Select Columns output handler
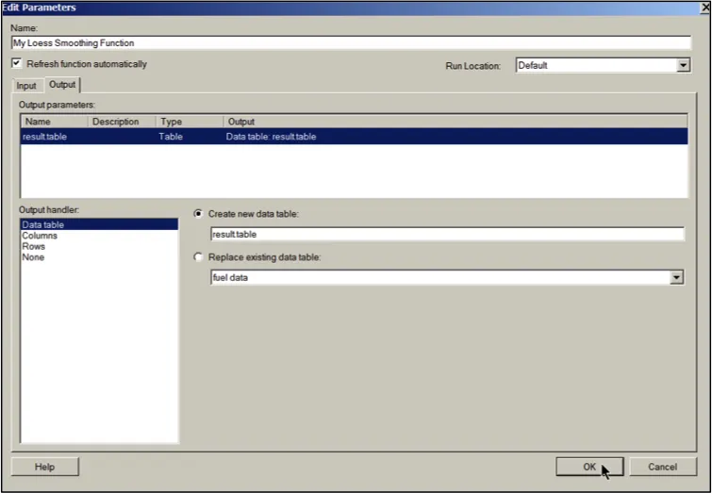712x493 pixels. (99, 235)
